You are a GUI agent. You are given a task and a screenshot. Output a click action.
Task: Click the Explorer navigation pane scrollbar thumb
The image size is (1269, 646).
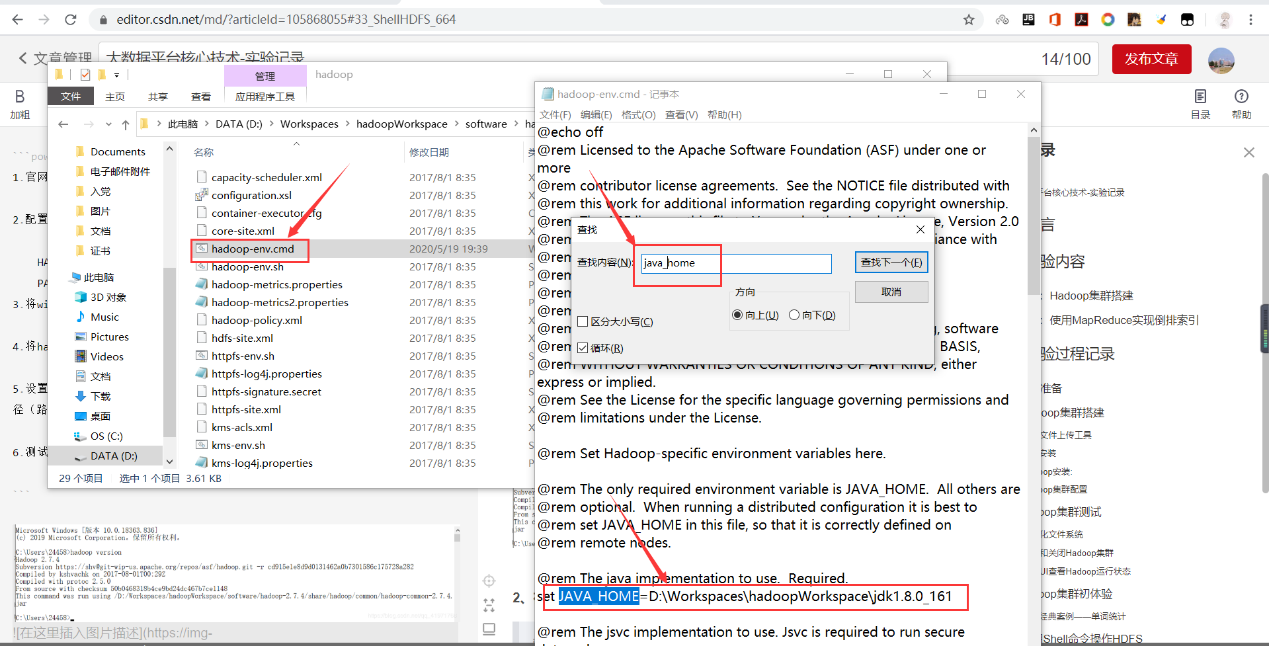tap(169, 352)
